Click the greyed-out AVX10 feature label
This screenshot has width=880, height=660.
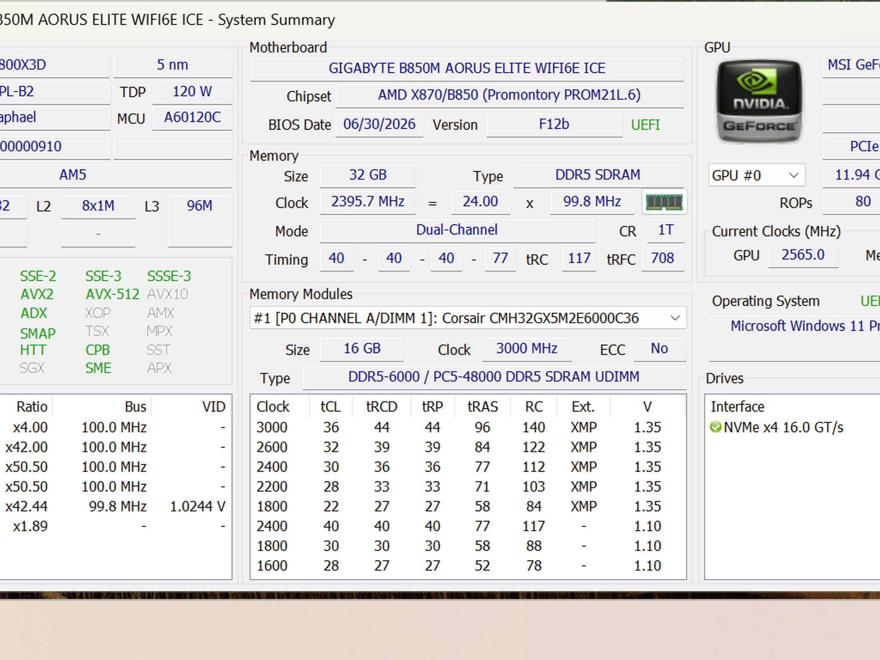click(x=168, y=294)
